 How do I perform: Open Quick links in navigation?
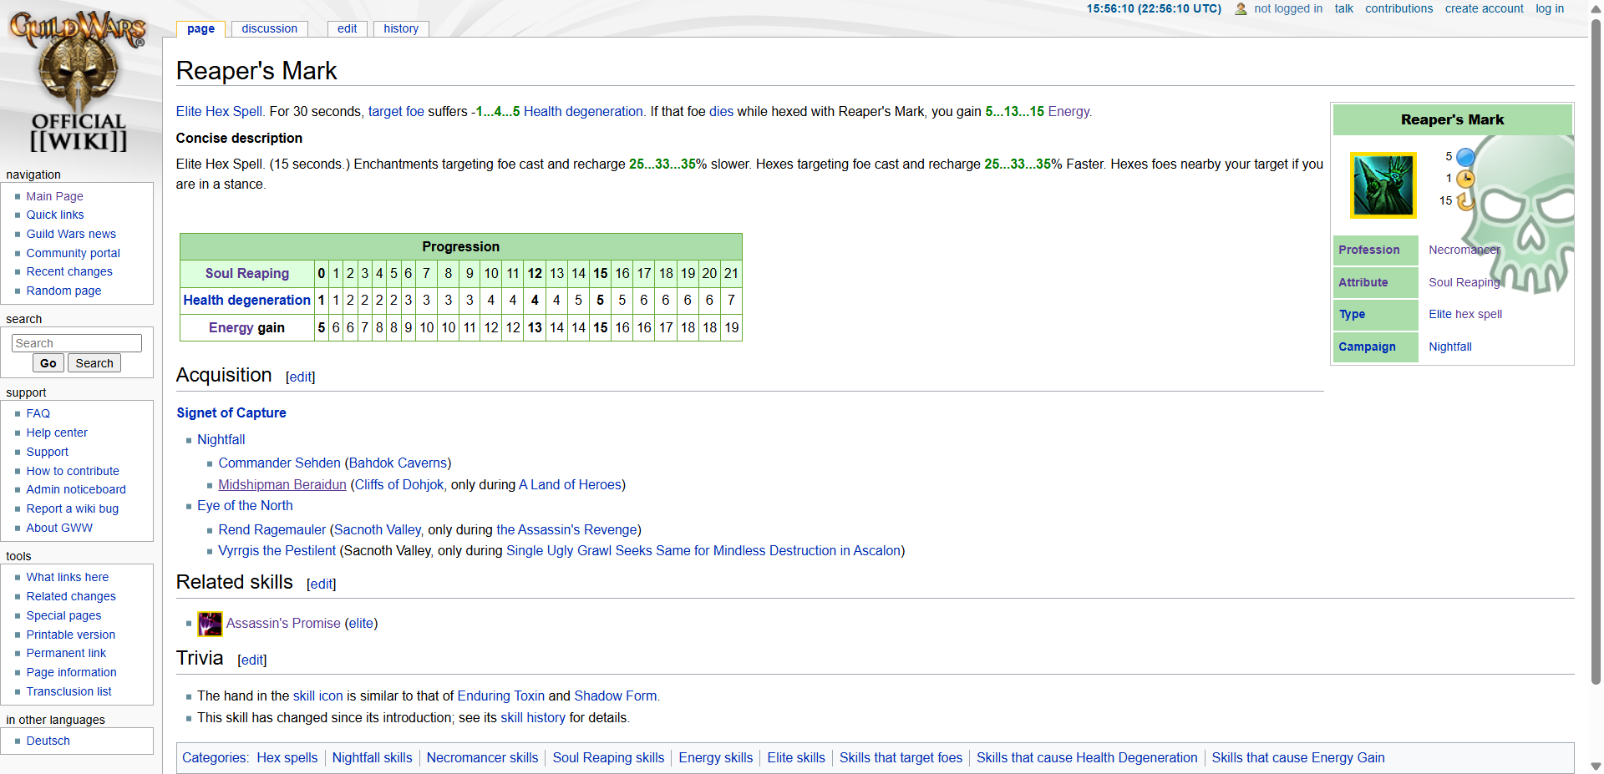55,215
